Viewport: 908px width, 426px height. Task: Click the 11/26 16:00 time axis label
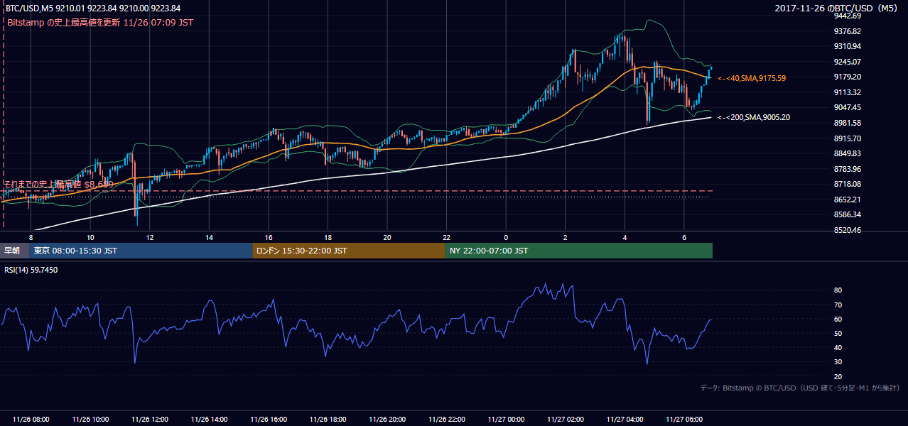click(x=269, y=420)
